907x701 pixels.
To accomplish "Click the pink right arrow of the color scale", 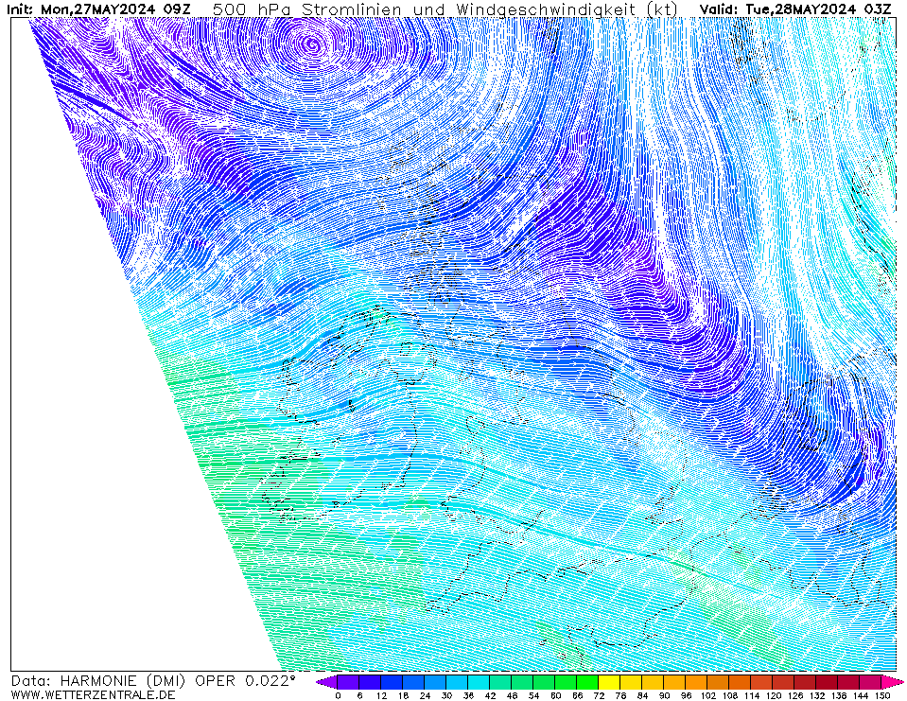I will pyautogui.click(x=892, y=682).
